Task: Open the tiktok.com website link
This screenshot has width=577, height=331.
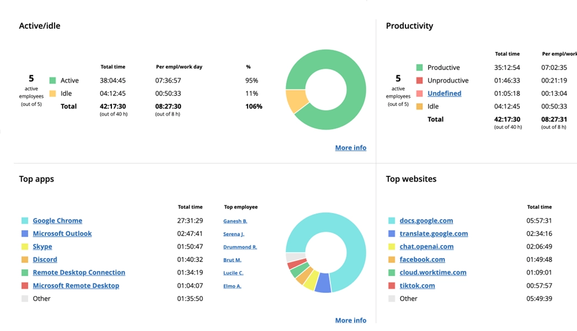Action: coord(417,286)
